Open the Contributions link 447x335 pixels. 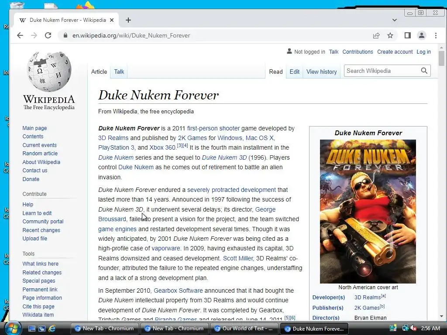[358, 52]
